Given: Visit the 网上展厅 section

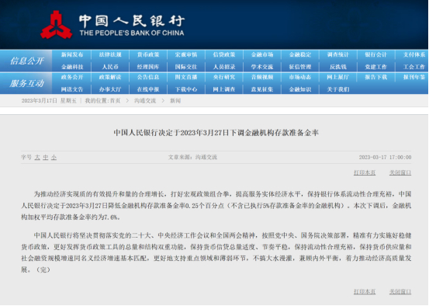Looking at the screenshot, I should pos(338,77).
